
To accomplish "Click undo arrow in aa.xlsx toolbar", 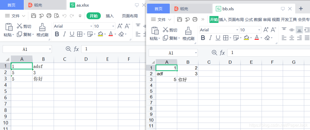I will click(x=64, y=16).
